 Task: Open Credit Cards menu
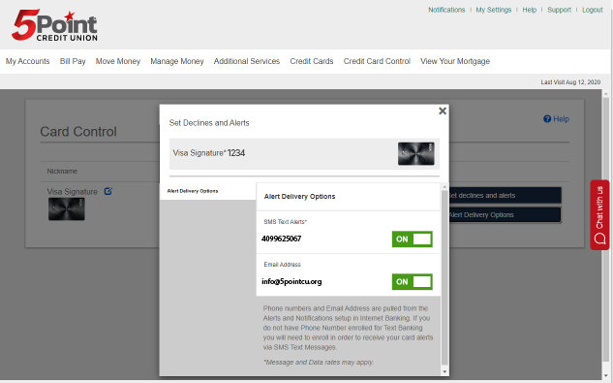click(312, 61)
